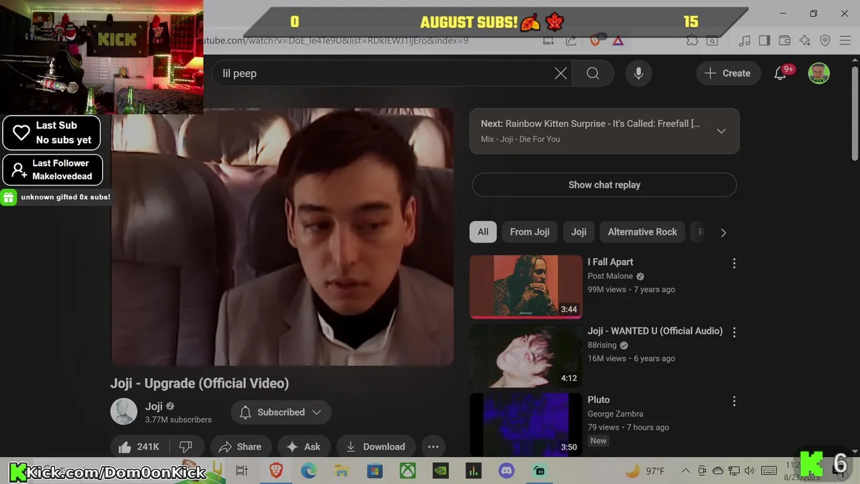Open Xbox app from the taskbar
The height and width of the screenshot is (484, 860).
(408, 471)
